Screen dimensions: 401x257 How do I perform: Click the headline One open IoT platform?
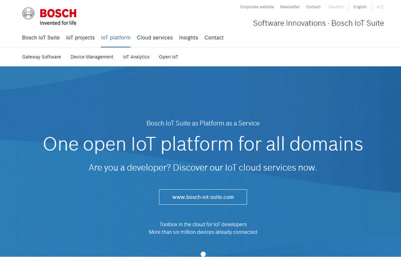203,144
